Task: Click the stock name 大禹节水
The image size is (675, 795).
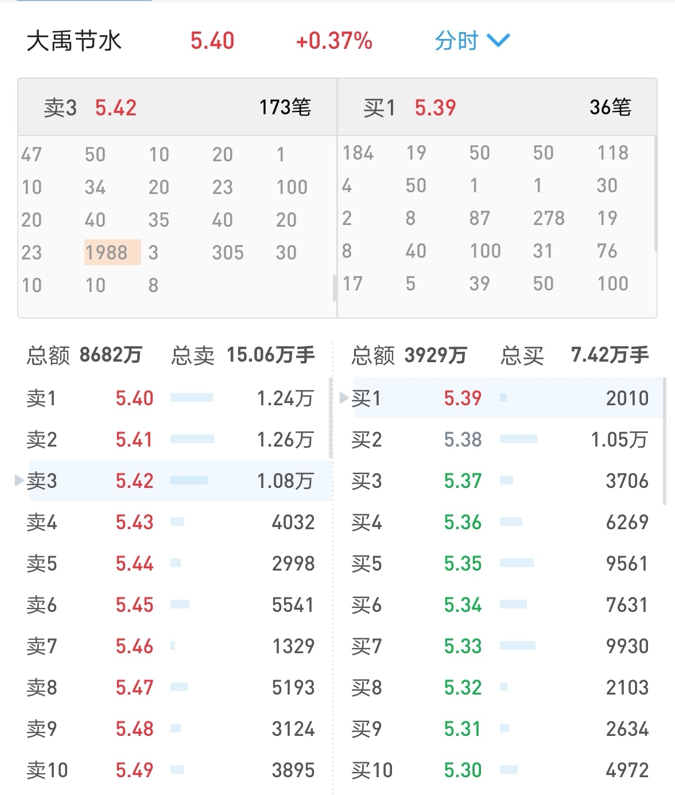Action: tap(74, 41)
